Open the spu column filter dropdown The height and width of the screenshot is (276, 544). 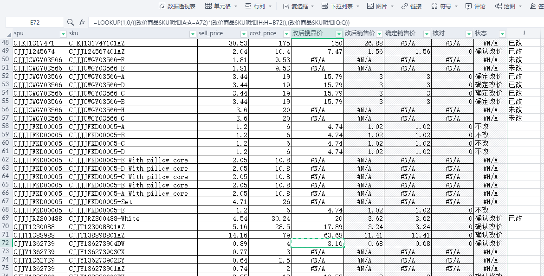[64, 34]
